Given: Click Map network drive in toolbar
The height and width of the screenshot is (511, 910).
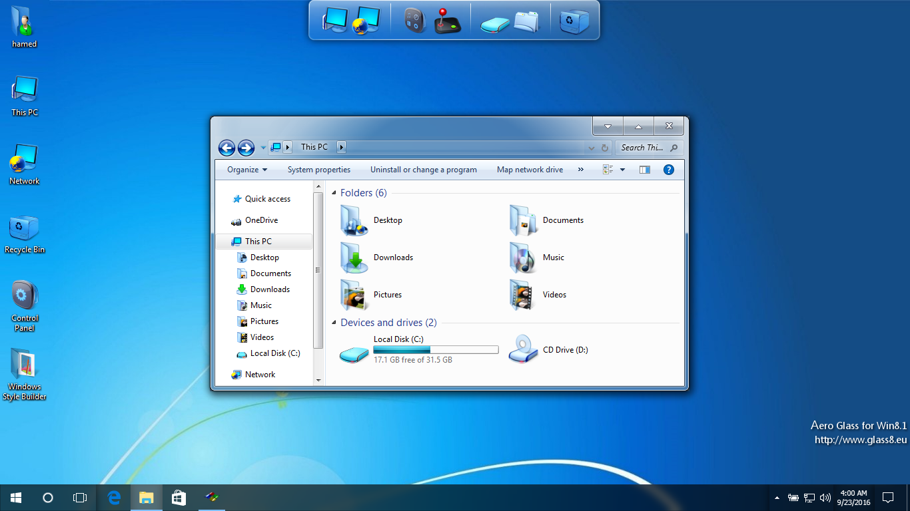Looking at the screenshot, I should point(530,170).
